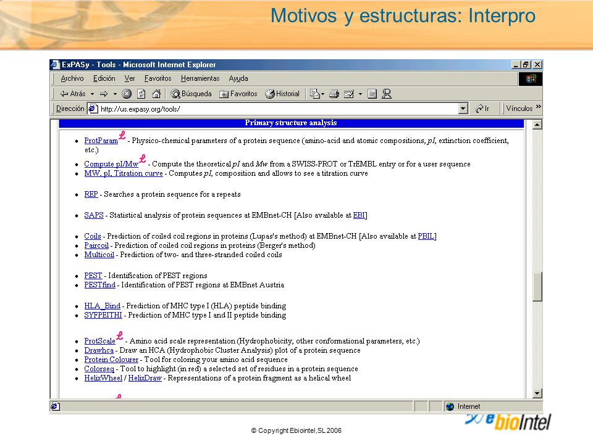Open the Coils link

(x=93, y=236)
